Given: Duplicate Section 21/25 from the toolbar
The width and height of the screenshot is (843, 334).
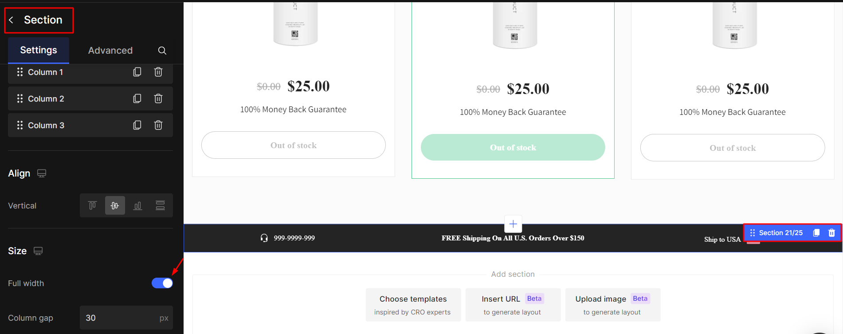Looking at the screenshot, I should (816, 233).
